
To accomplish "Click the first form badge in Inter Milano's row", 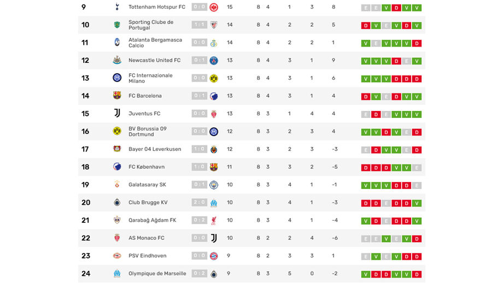I will pyautogui.click(x=365, y=79).
